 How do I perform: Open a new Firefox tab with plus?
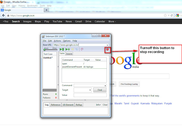(x=47, y=10)
